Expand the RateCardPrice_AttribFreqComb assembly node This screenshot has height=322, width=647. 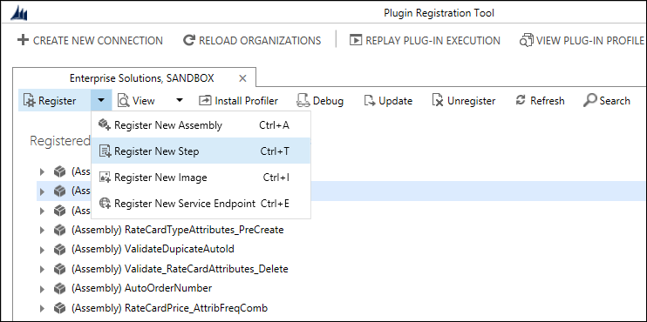point(42,308)
